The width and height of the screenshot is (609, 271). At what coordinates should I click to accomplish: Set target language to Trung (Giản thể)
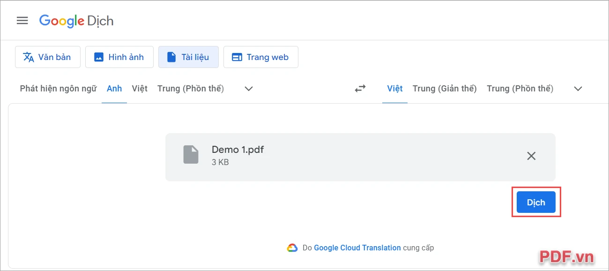[445, 88]
